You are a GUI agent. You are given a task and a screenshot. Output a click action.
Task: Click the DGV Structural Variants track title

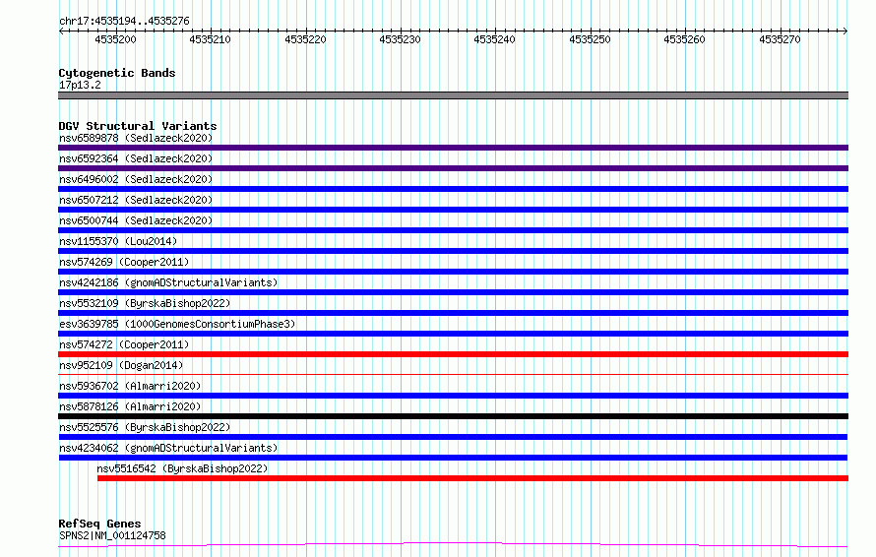[138, 126]
